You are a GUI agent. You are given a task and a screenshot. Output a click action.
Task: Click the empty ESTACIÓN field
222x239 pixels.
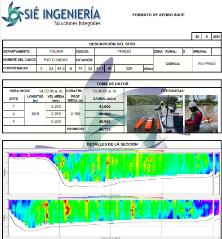(x=124, y=60)
